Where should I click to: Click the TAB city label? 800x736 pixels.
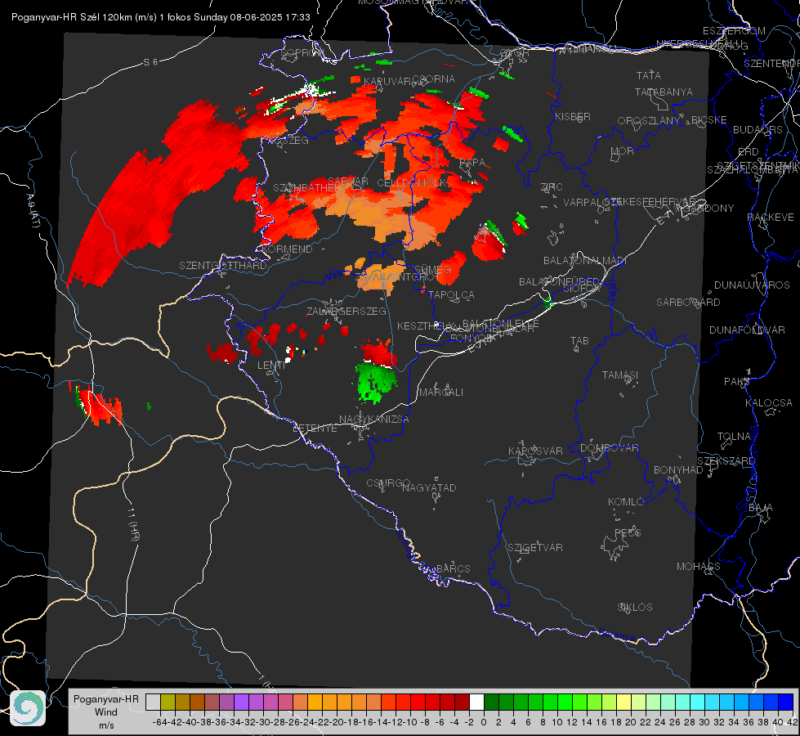[579, 341]
